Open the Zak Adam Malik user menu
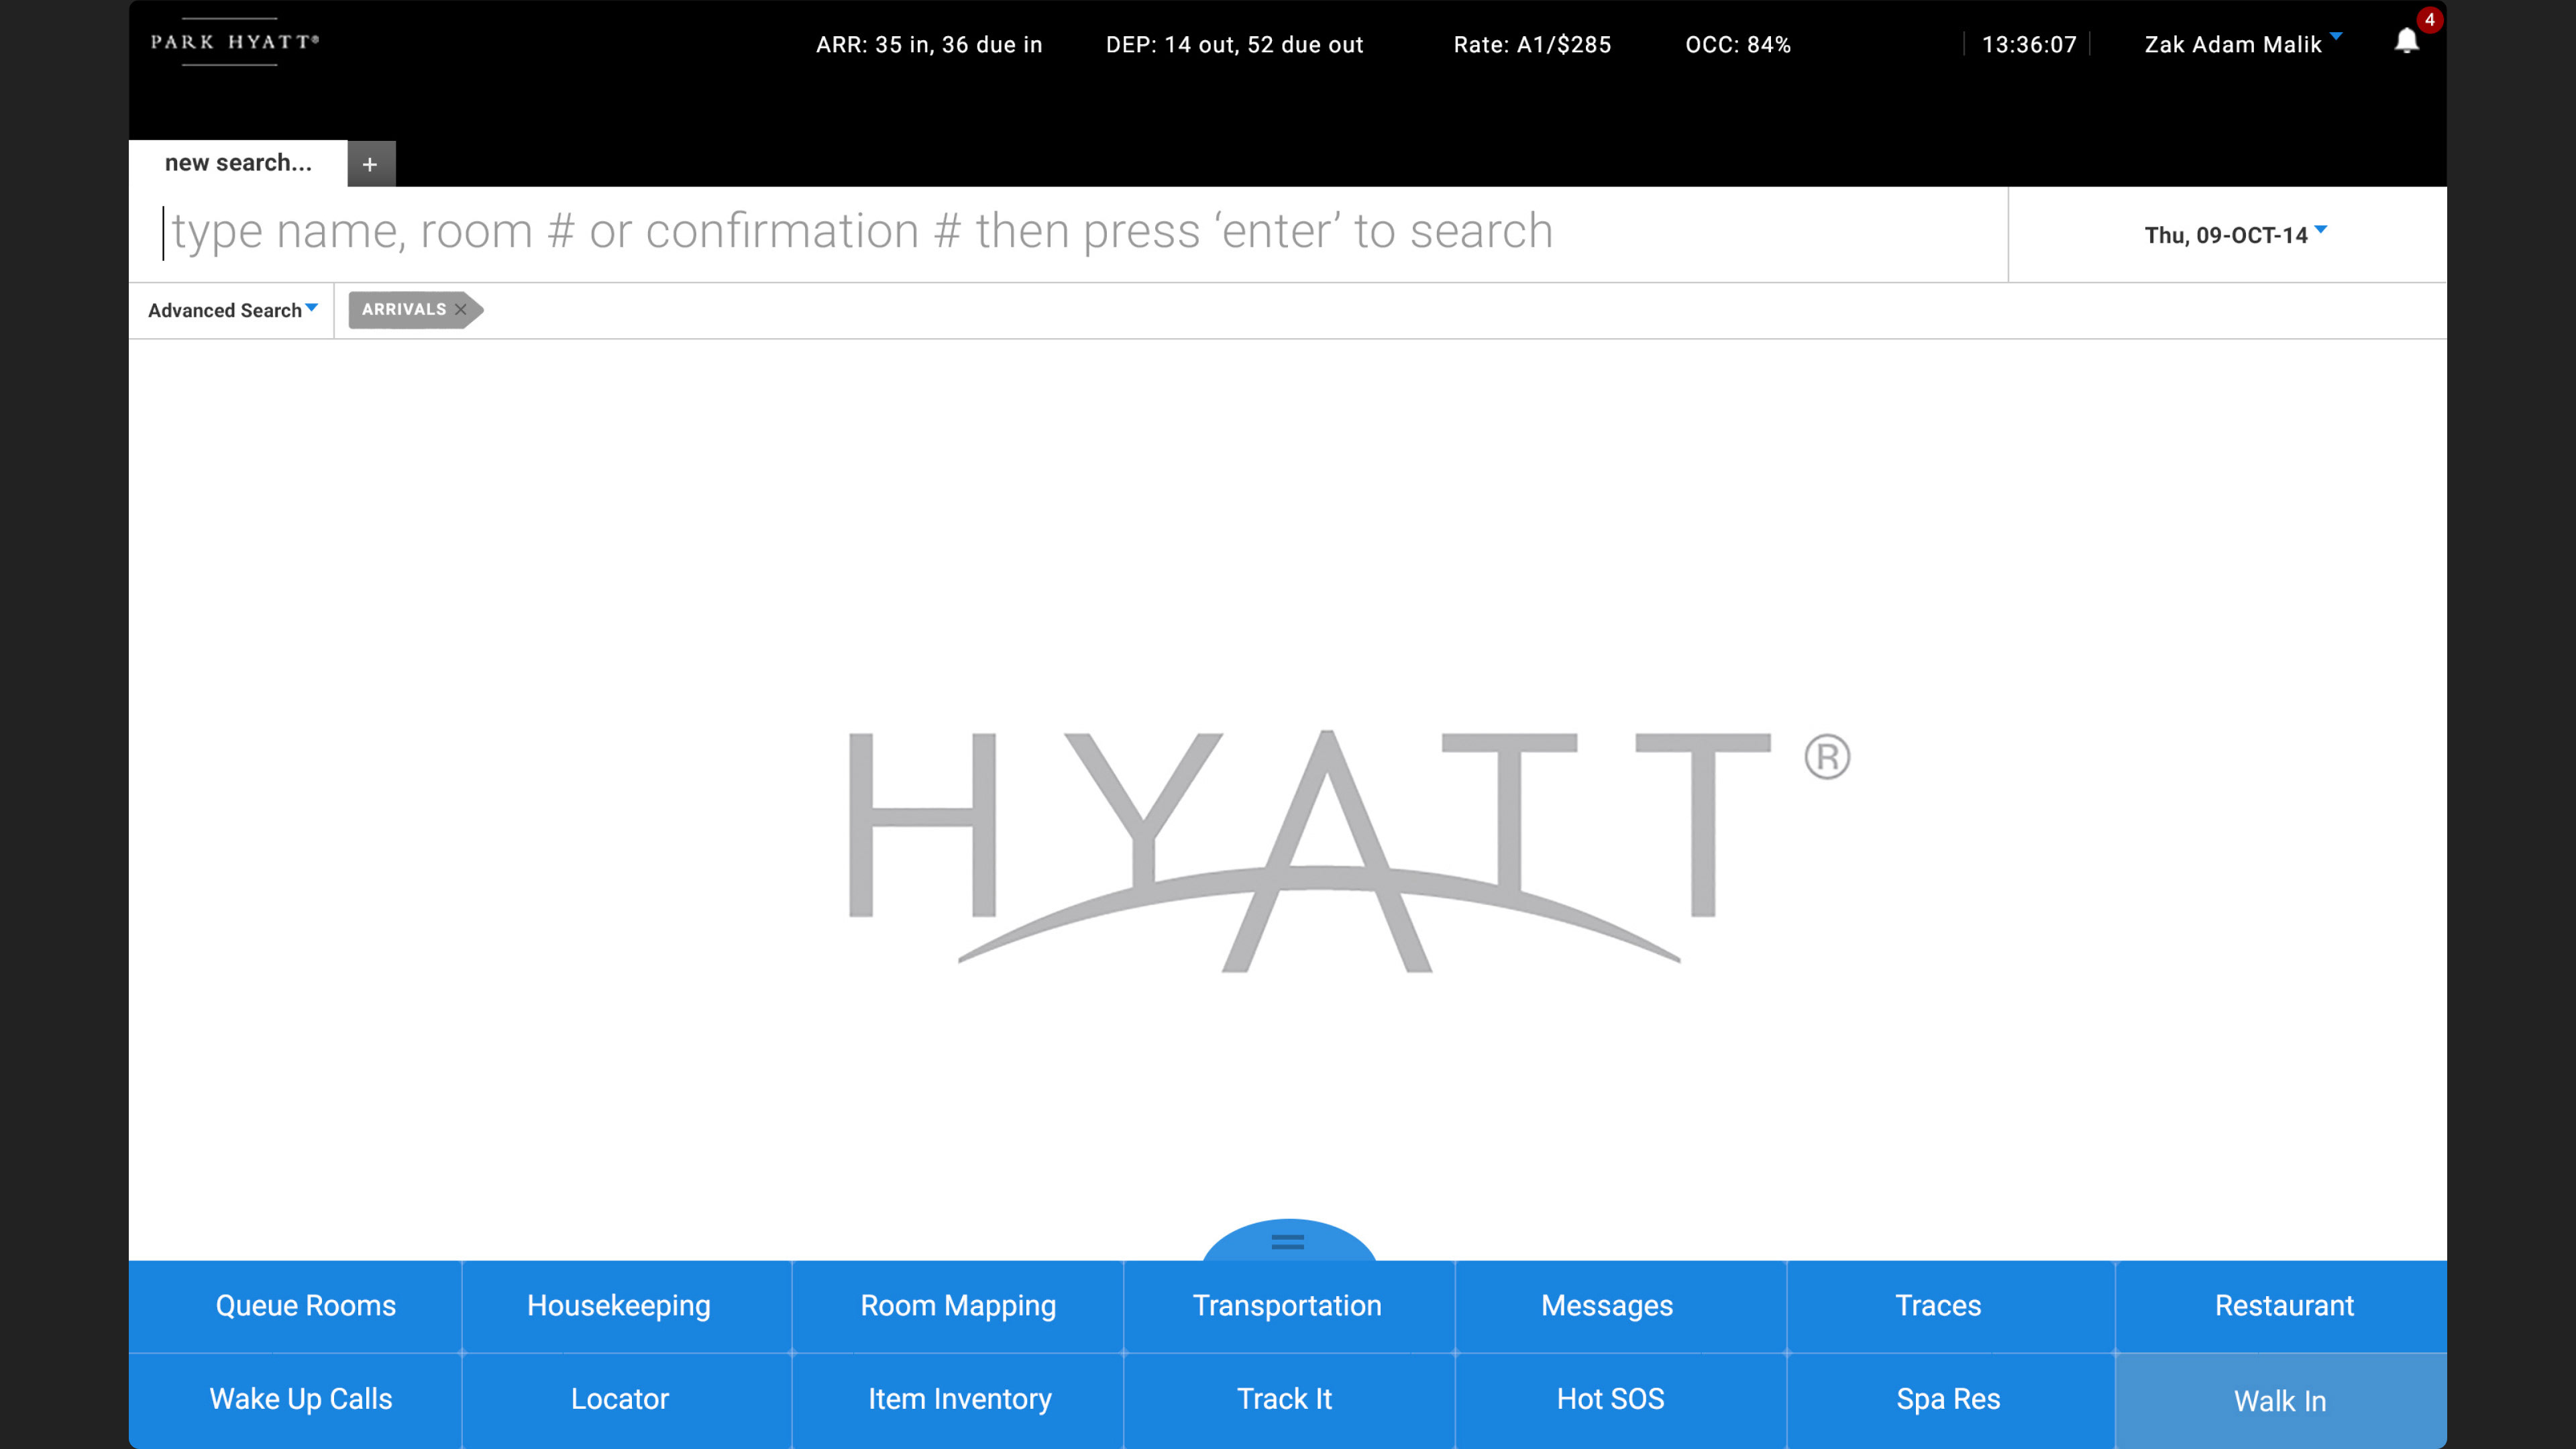The image size is (2576, 1449). tap(2242, 44)
